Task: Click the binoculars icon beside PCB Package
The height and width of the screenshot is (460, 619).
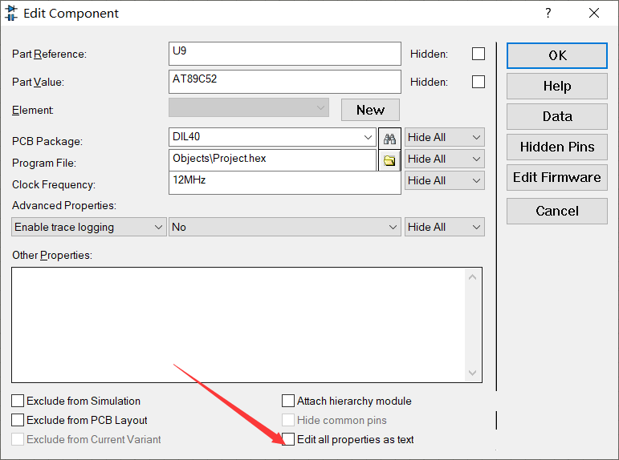Action: click(x=389, y=138)
